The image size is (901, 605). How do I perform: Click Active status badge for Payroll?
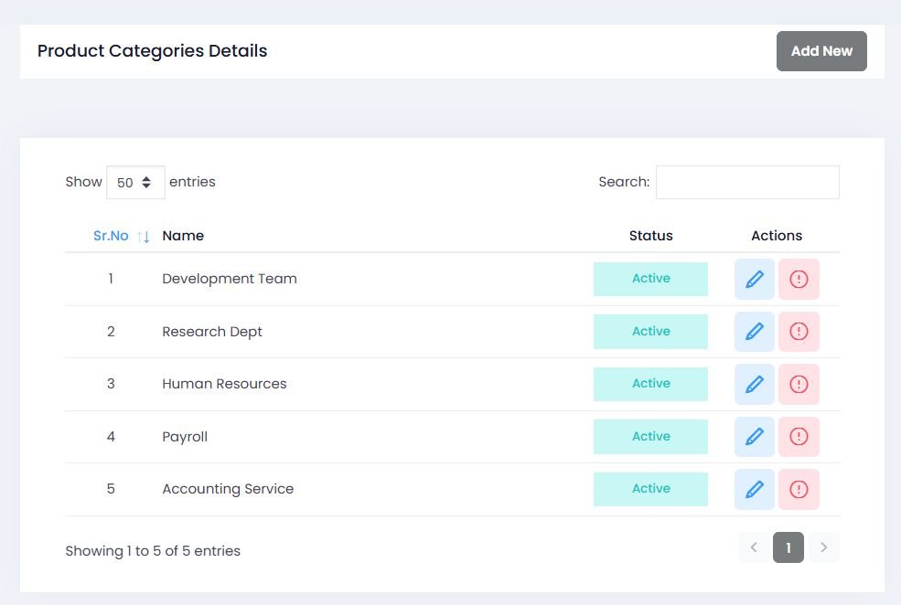pos(650,437)
